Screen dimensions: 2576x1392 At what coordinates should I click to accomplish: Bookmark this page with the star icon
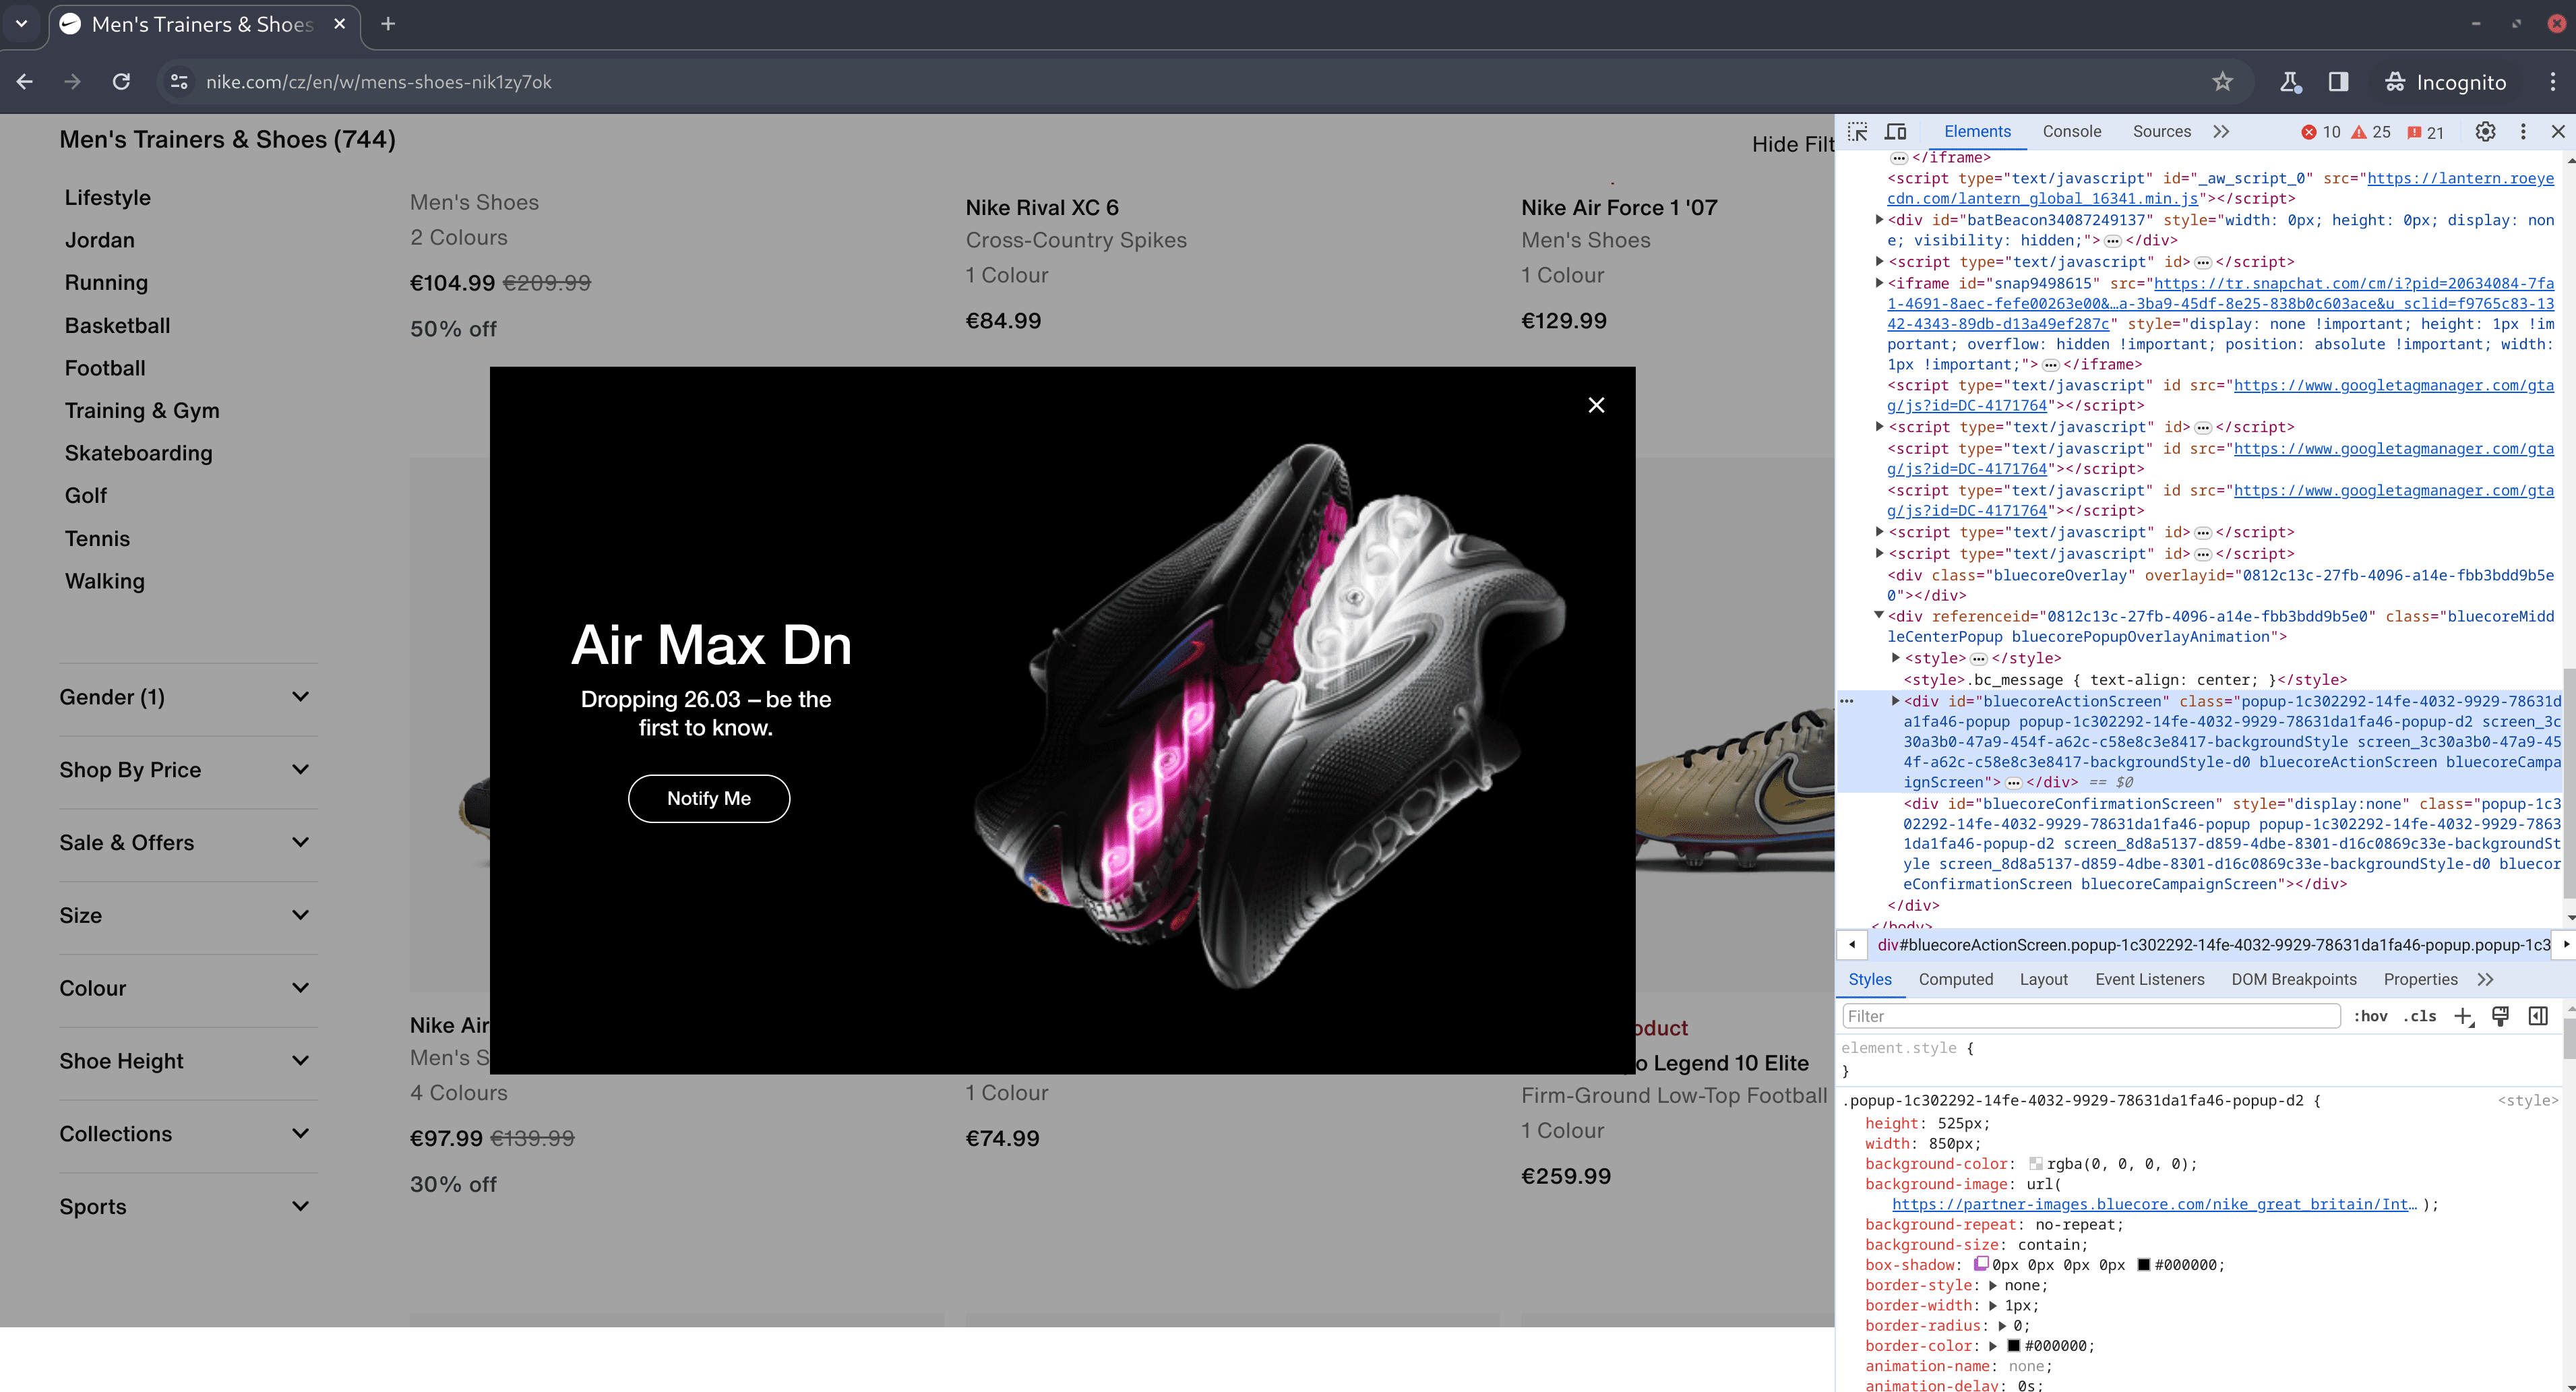2222,82
